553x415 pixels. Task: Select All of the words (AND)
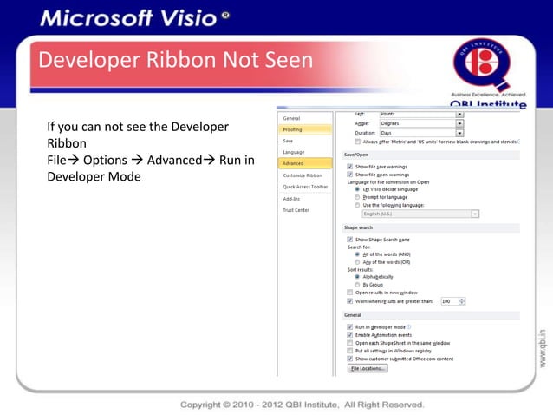point(357,254)
